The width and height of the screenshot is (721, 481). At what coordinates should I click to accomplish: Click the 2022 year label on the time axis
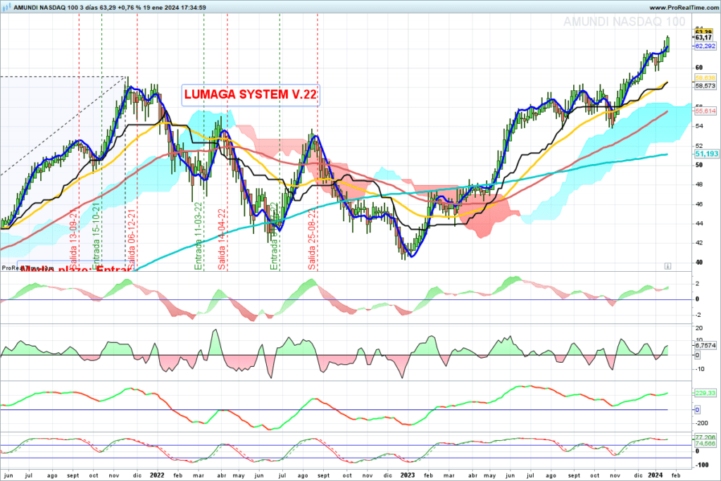pyautogui.click(x=157, y=475)
